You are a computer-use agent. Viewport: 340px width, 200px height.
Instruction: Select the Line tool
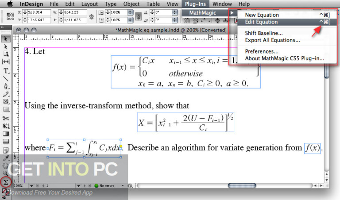pyautogui.click(x=6, y=79)
